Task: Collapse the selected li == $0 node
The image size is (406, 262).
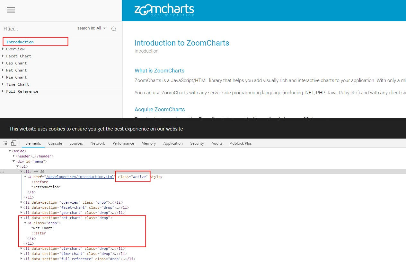Action: 22,172
